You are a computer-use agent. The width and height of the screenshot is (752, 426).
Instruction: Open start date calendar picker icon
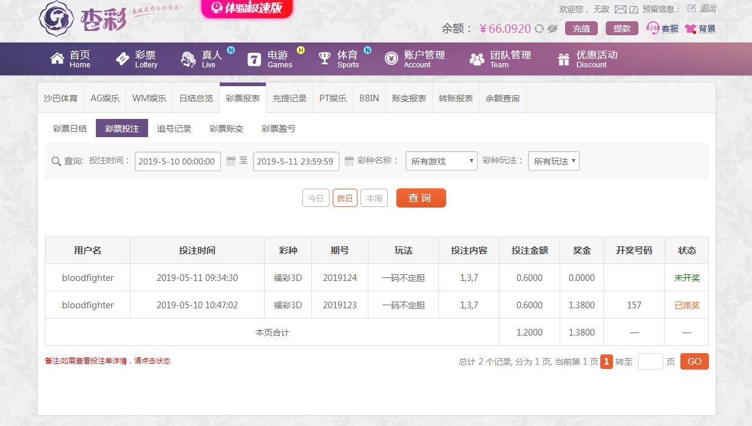(231, 161)
